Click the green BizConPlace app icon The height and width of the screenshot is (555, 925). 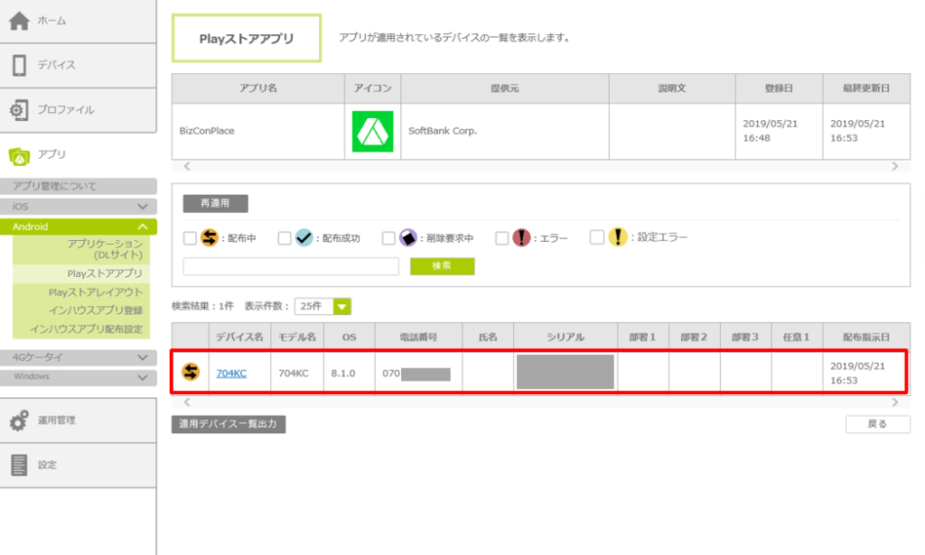(372, 132)
